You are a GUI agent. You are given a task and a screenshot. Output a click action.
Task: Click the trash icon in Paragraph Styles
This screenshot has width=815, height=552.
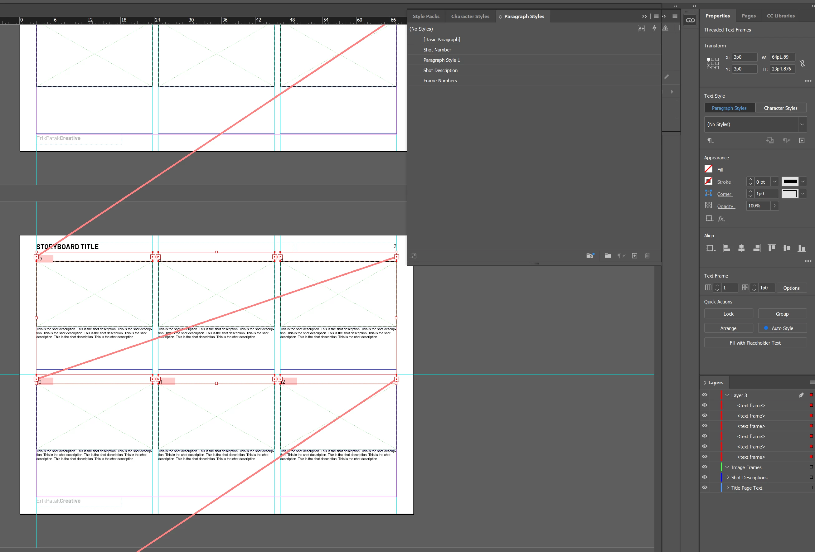(647, 256)
